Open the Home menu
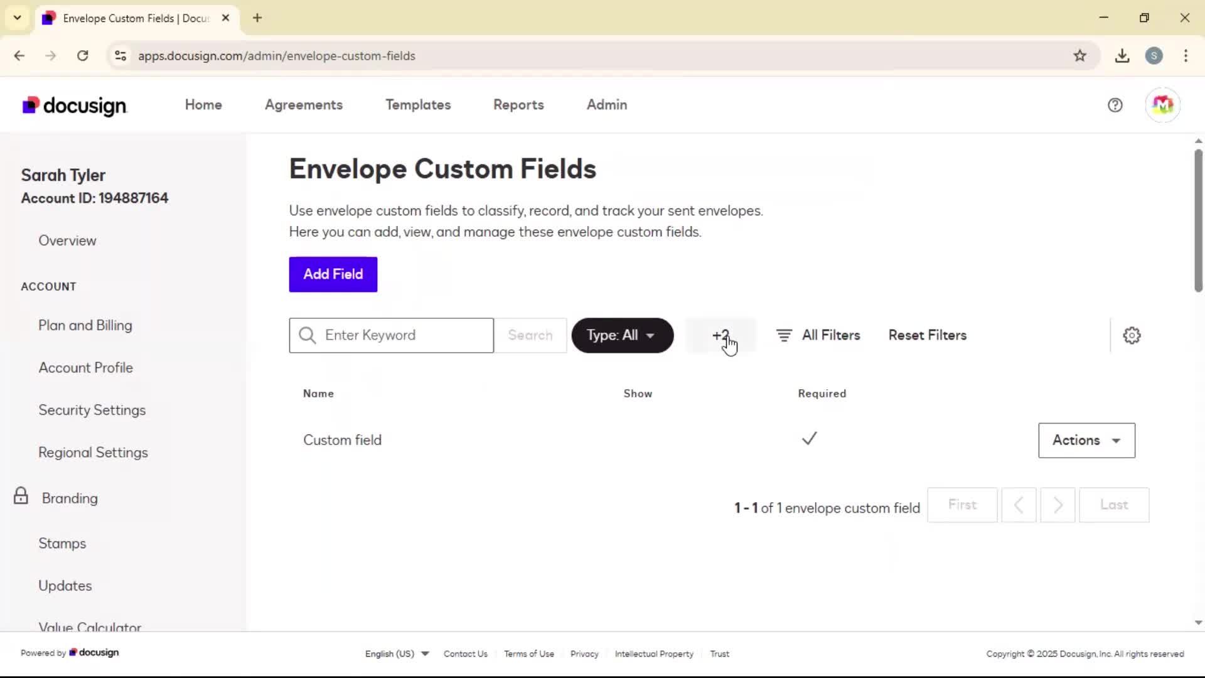The width and height of the screenshot is (1205, 678). click(203, 105)
